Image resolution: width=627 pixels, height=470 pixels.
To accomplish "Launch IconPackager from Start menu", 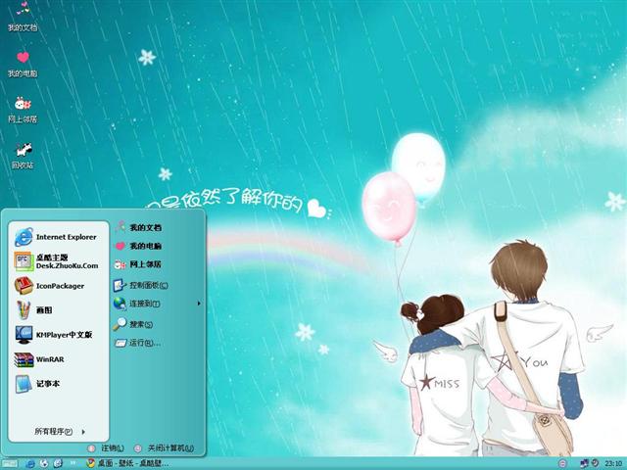I will (59, 286).
